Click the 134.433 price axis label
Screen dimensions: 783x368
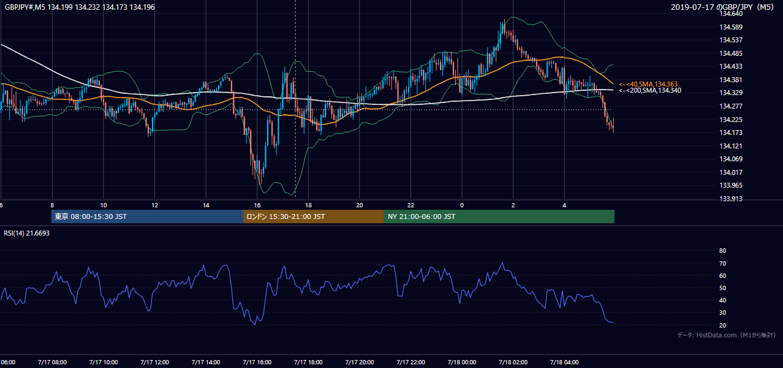click(732, 66)
